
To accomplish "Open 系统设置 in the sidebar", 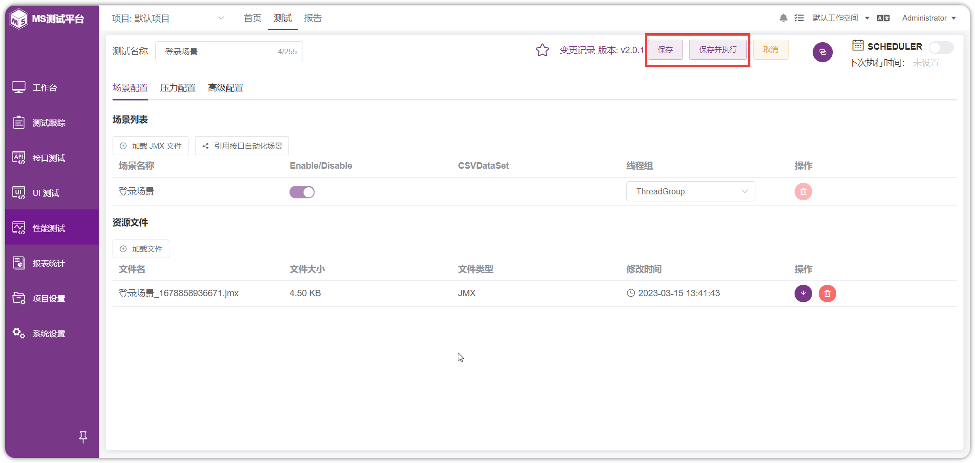I will point(52,333).
